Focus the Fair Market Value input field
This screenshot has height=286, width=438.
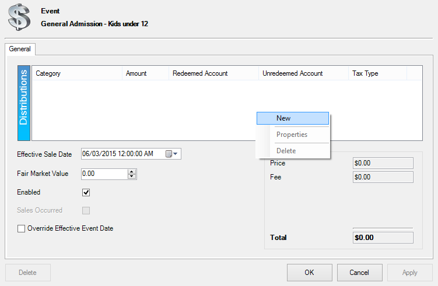pyautogui.click(x=104, y=174)
